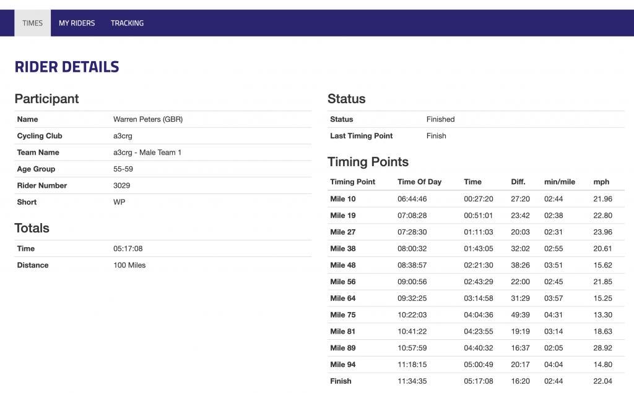Click the Short value WP
The image size is (634, 393).
tap(119, 201)
